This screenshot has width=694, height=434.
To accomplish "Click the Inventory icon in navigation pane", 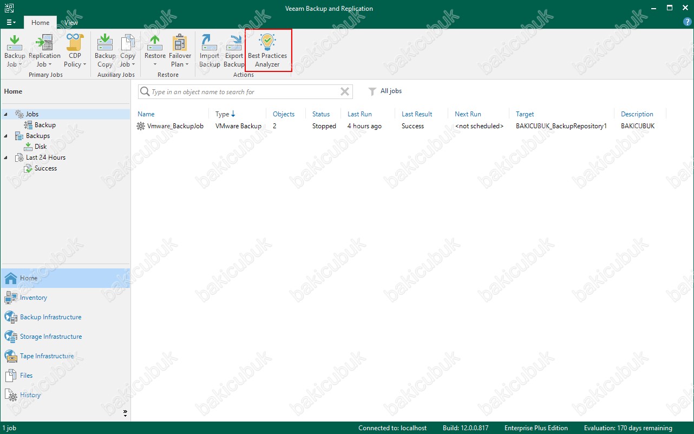I will tap(11, 298).
